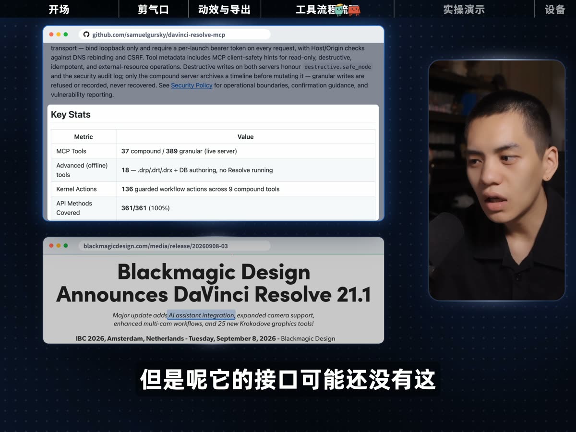Screen dimensions: 576x432
Task: Click the pixel mascot icons in chapter bar
Action: pyautogui.click(x=348, y=10)
